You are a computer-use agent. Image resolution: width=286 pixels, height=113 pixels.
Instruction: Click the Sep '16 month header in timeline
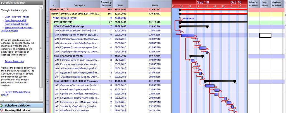[x=203, y=2]
